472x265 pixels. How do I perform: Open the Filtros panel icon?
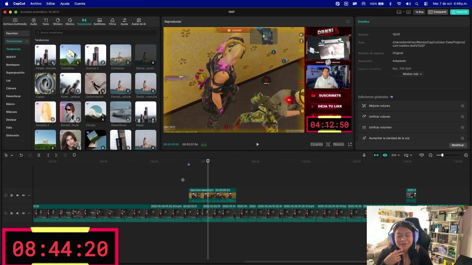click(x=112, y=20)
